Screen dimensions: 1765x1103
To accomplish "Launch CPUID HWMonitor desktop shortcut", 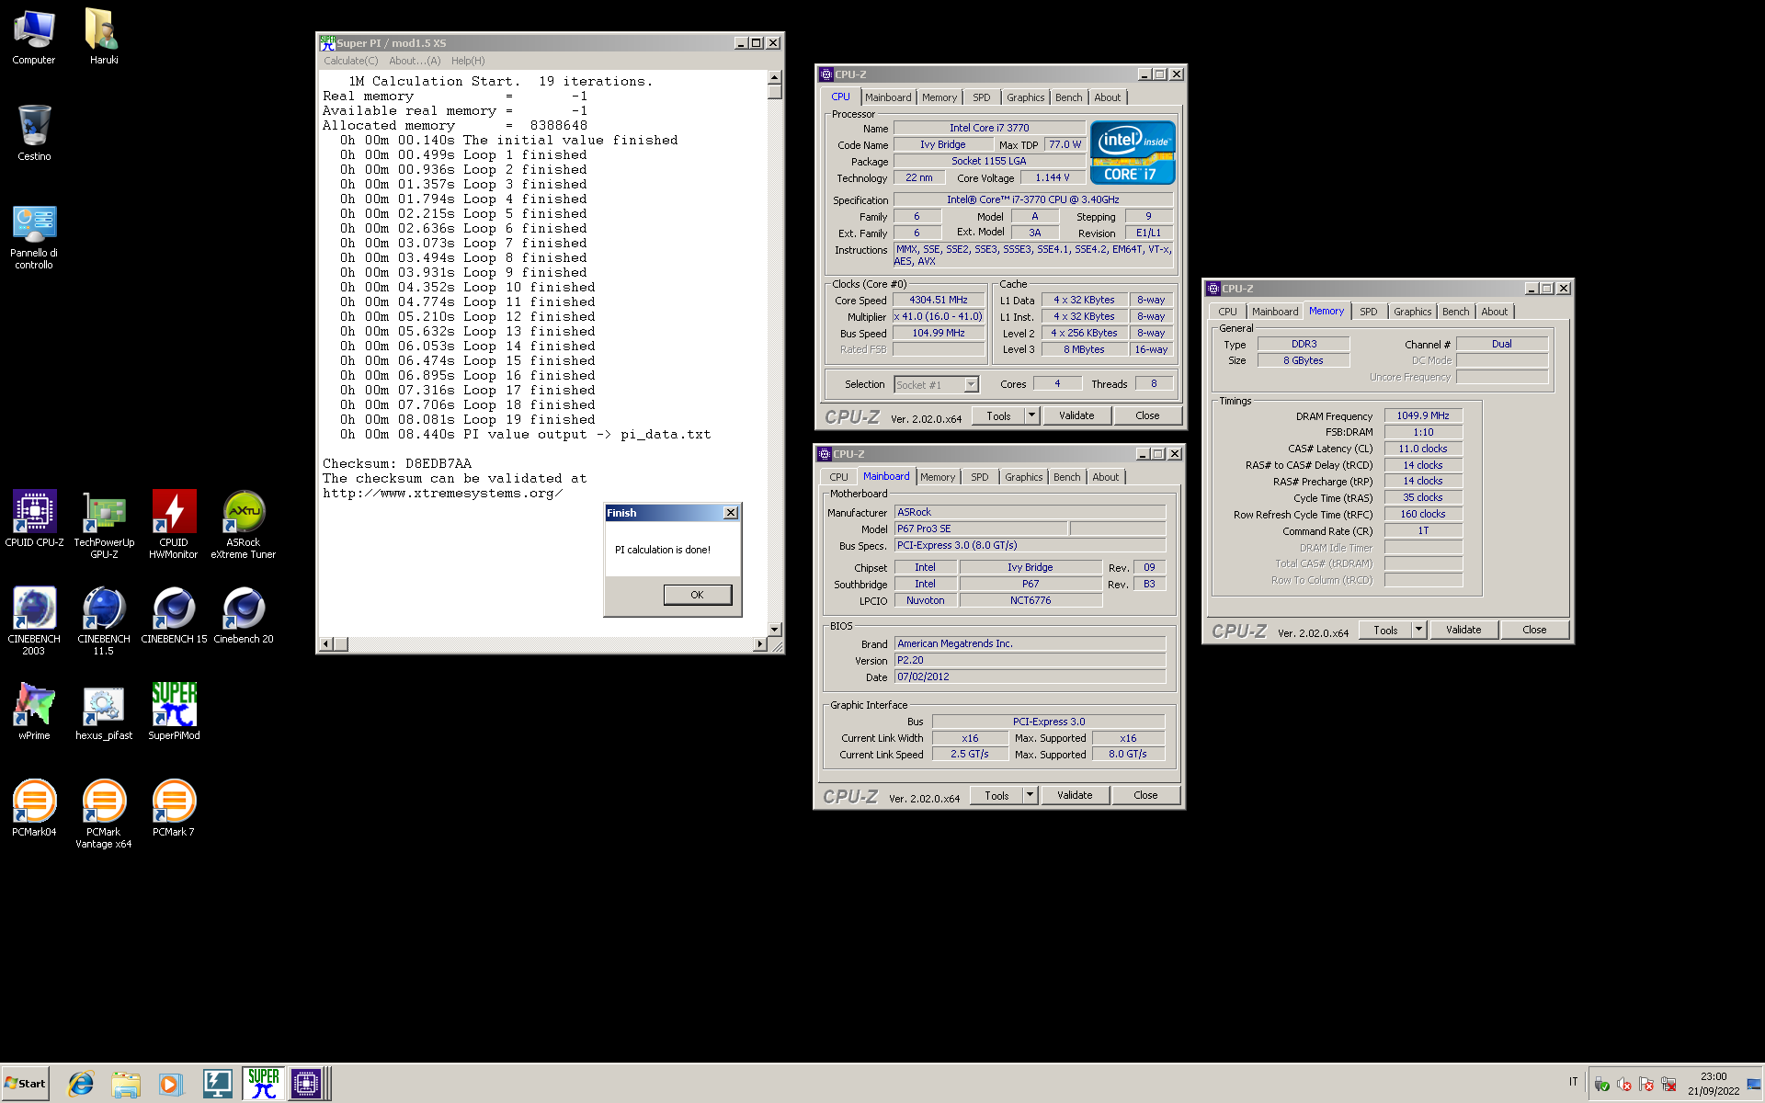I will (174, 525).
